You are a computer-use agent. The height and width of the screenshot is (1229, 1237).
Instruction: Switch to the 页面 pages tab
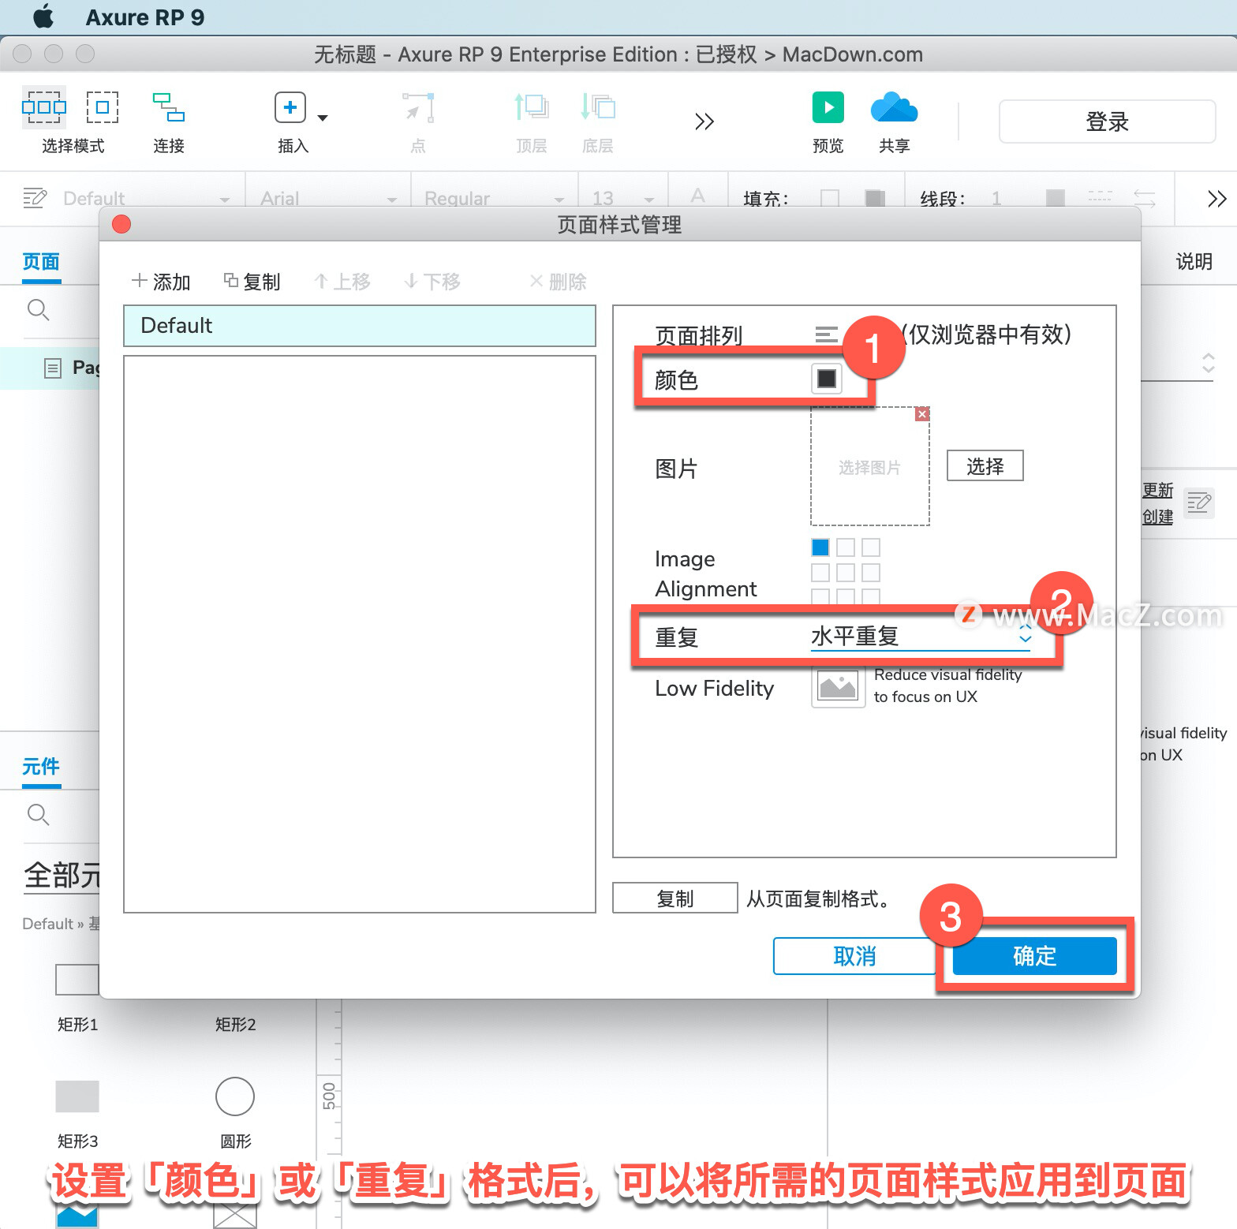(41, 261)
